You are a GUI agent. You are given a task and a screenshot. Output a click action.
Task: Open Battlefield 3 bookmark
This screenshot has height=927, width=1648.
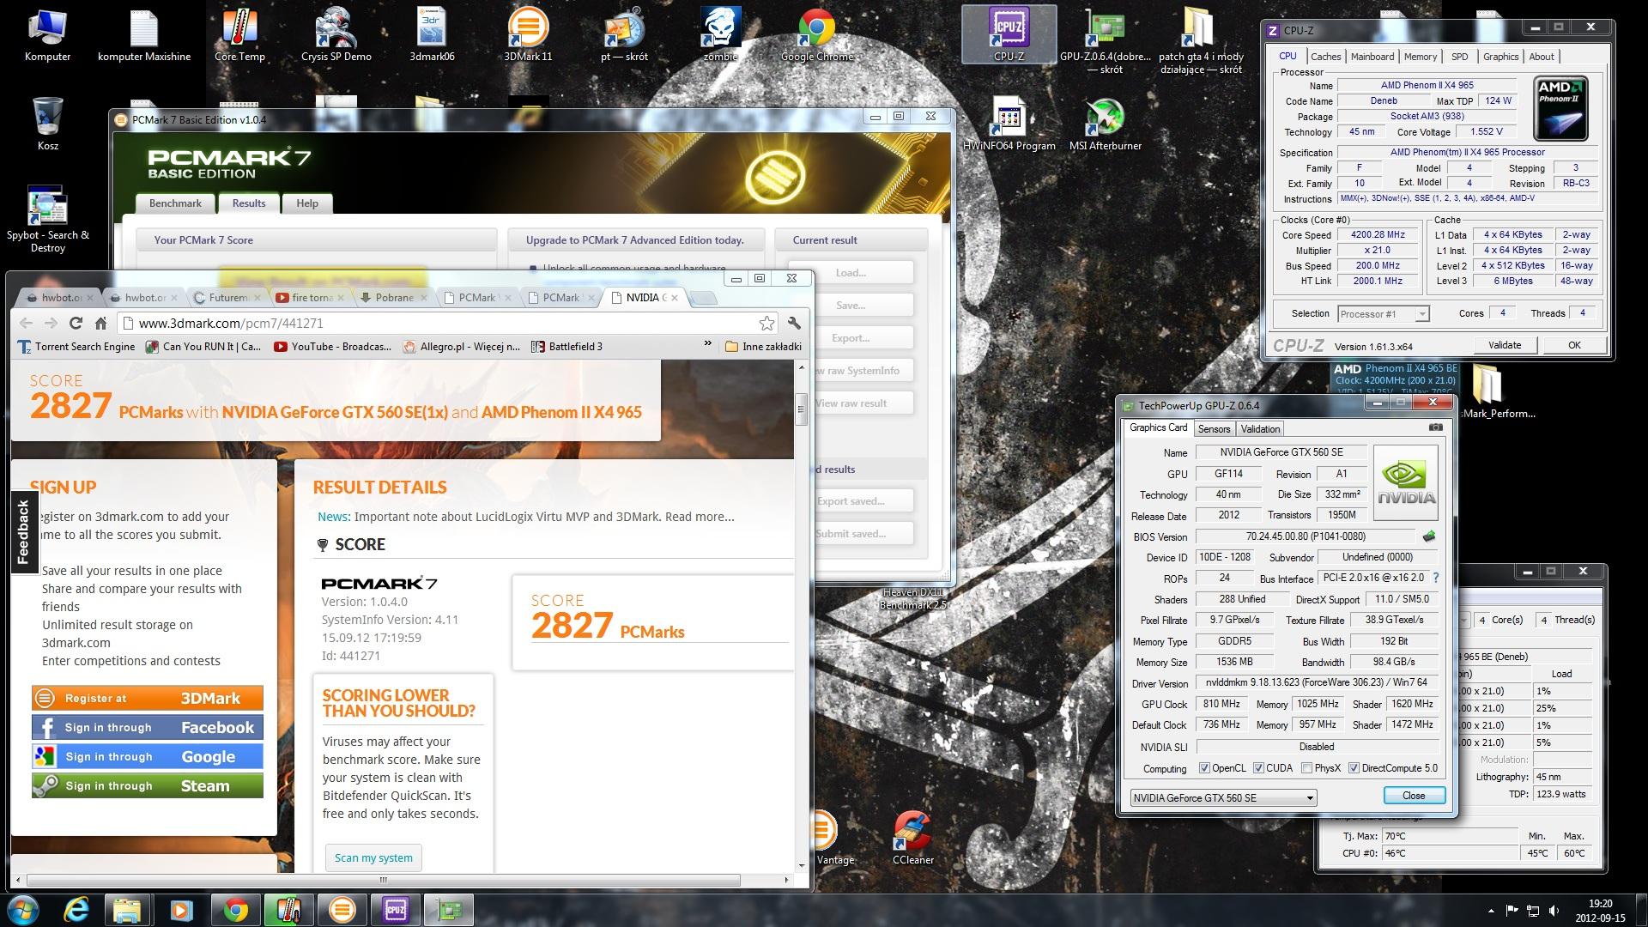566,347
